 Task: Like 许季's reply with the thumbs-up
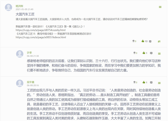pyautogui.click(x=144, y=53)
